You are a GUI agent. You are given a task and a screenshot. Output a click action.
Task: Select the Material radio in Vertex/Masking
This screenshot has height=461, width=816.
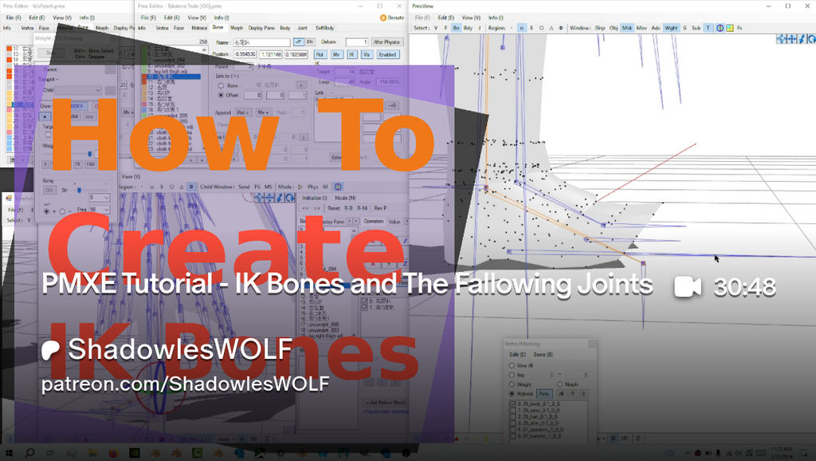(512, 394)
